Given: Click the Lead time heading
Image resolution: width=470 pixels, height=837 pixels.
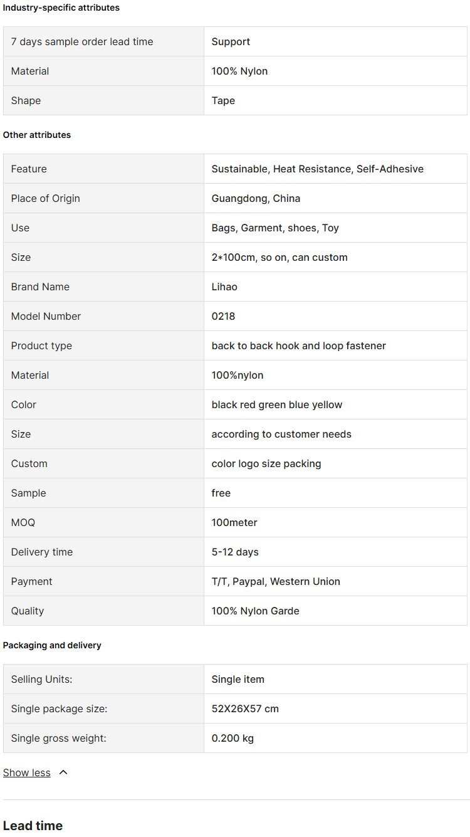Looking at the screenshot, I should pyautogui.click(x=33, y=825).
